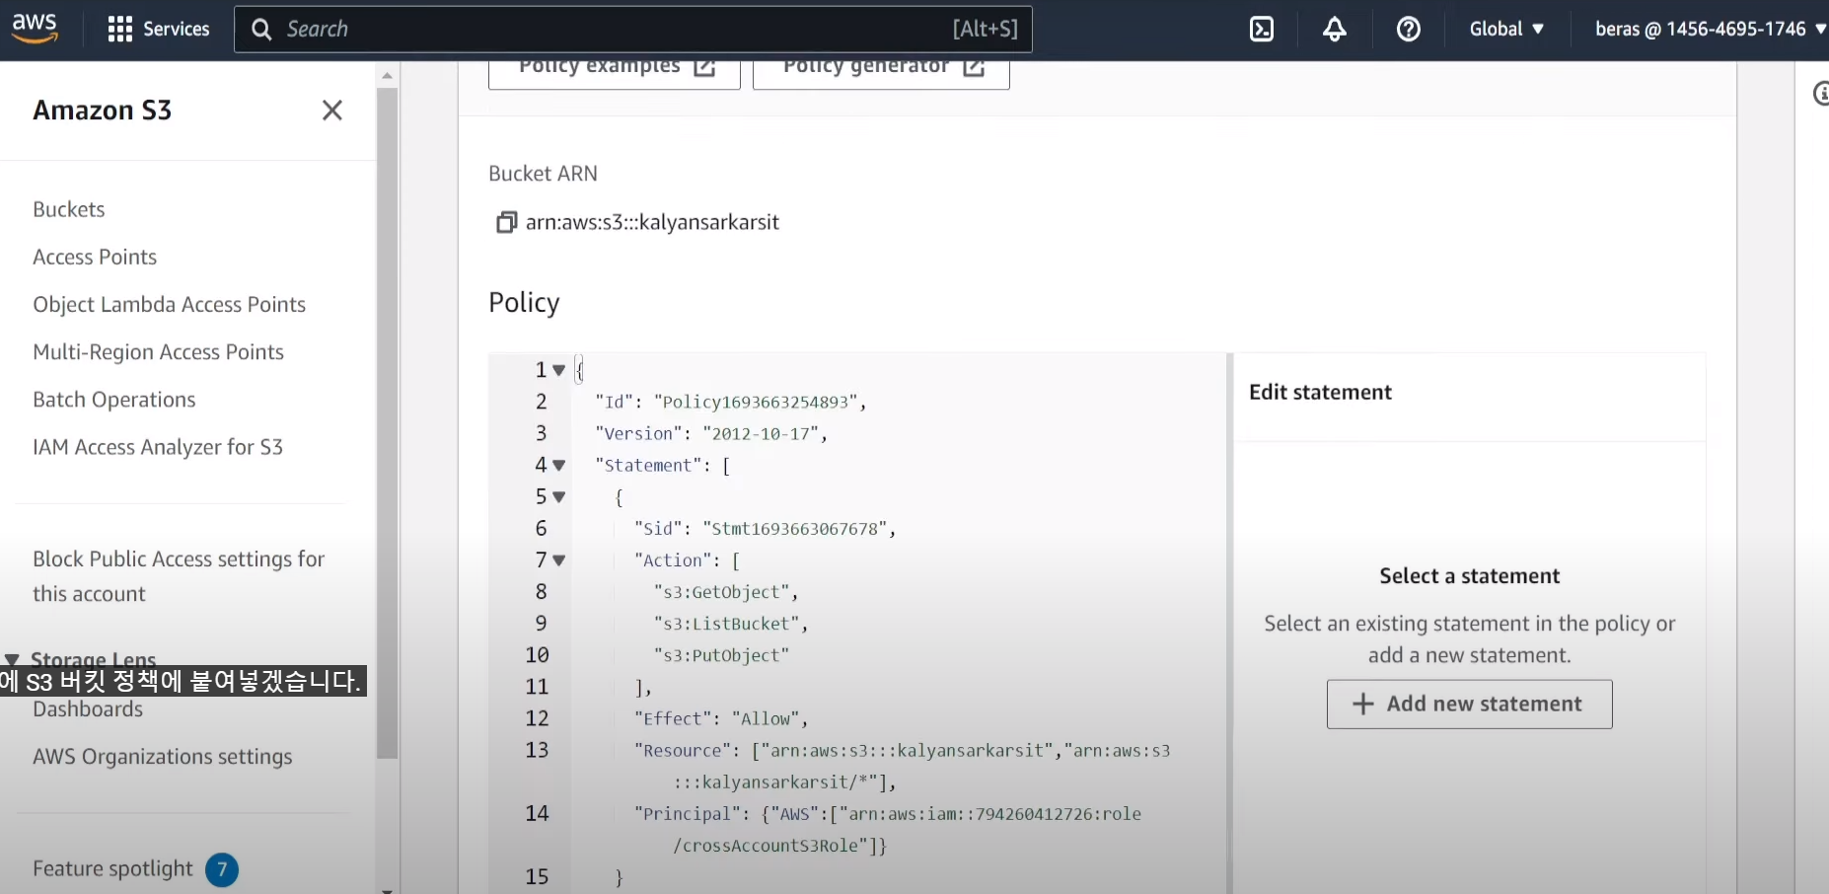Open Feature spotlight

112,868
